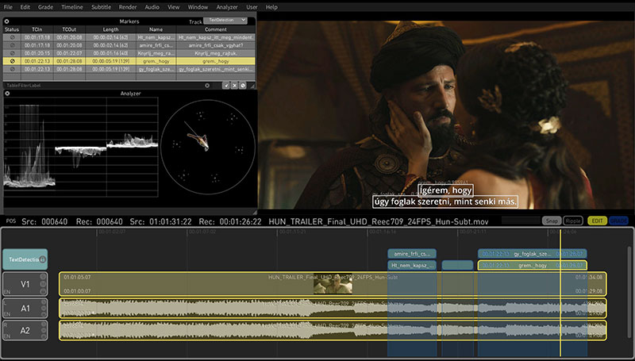Open the File menu
Image resolution: width=635 pixels, height=361 pixels.
point(8,7)
